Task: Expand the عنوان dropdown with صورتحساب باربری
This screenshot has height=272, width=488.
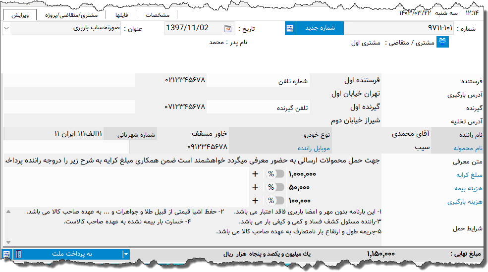Action: (6, 28)
